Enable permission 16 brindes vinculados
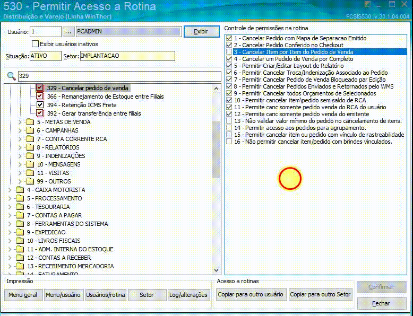The width and height of the screenshot is (413, 316). (229, 142)
